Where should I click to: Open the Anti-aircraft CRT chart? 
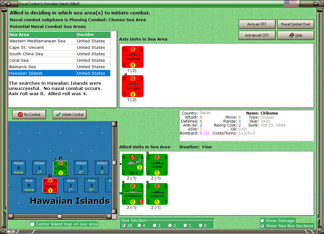[x=257, y=35]
